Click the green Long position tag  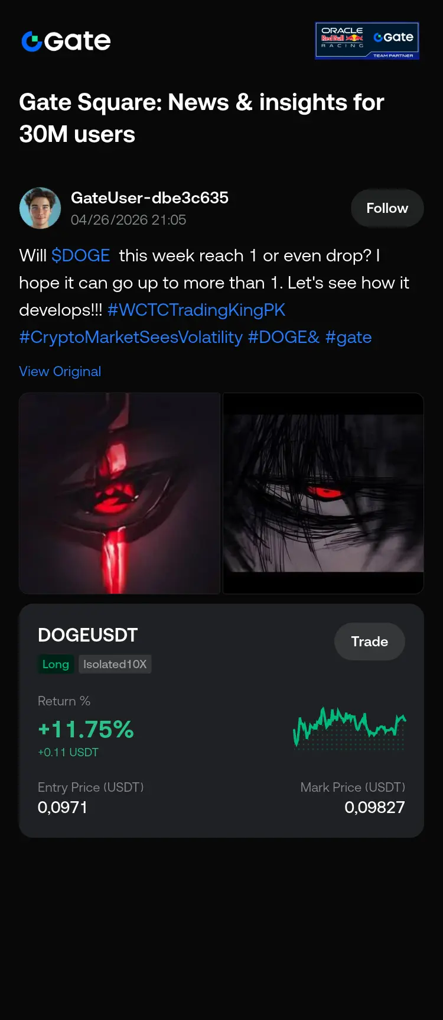point(56,664)
